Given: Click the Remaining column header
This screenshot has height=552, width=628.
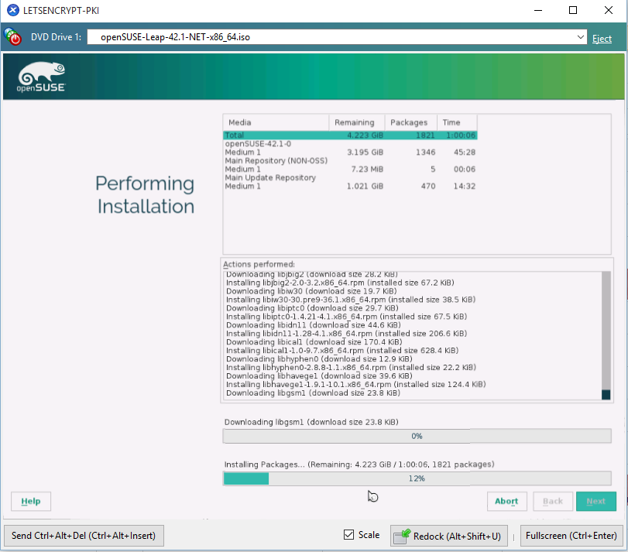Looking at the screenshot, I should [356, 122].
